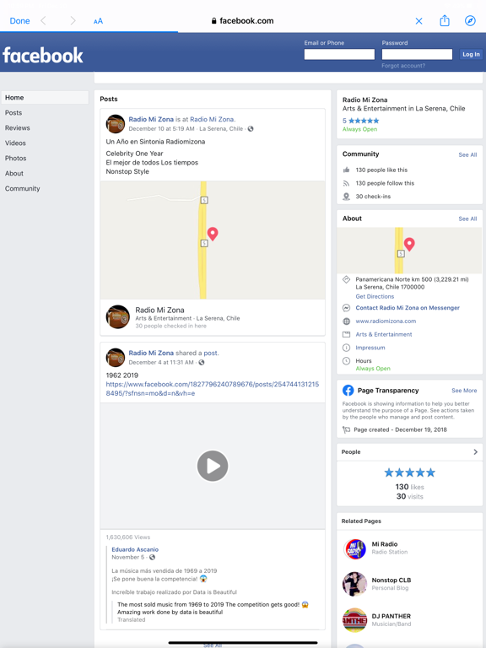Click follow feed icon beside 130 people follow

click(346, 183)
